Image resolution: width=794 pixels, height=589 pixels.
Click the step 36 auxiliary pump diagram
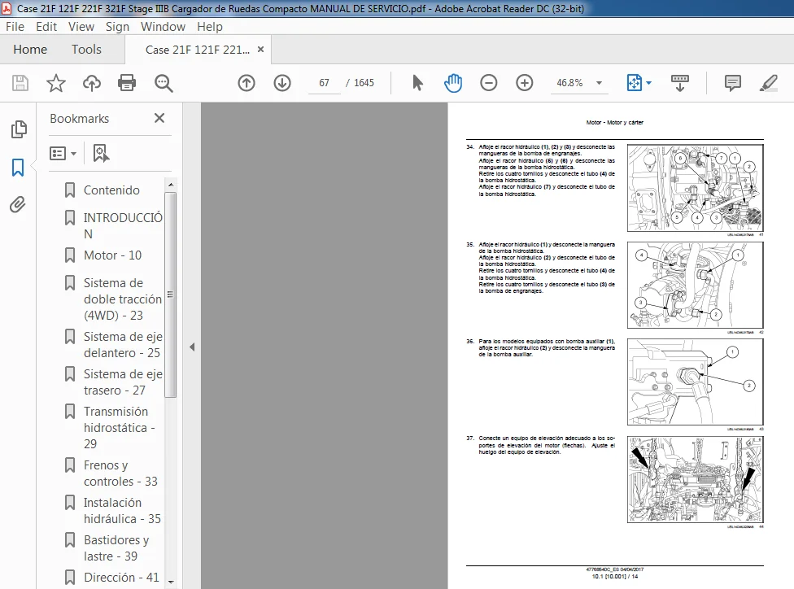pyautogui.click(x=695, y=382)
